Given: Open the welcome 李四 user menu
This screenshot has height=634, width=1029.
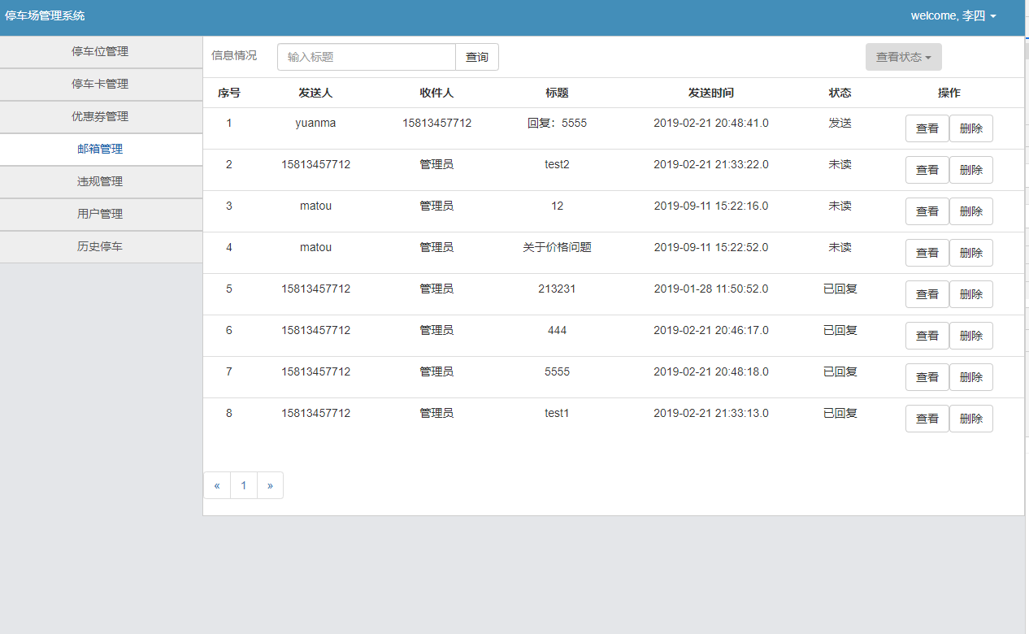Looking at the screenshot, I should [953, 15].
